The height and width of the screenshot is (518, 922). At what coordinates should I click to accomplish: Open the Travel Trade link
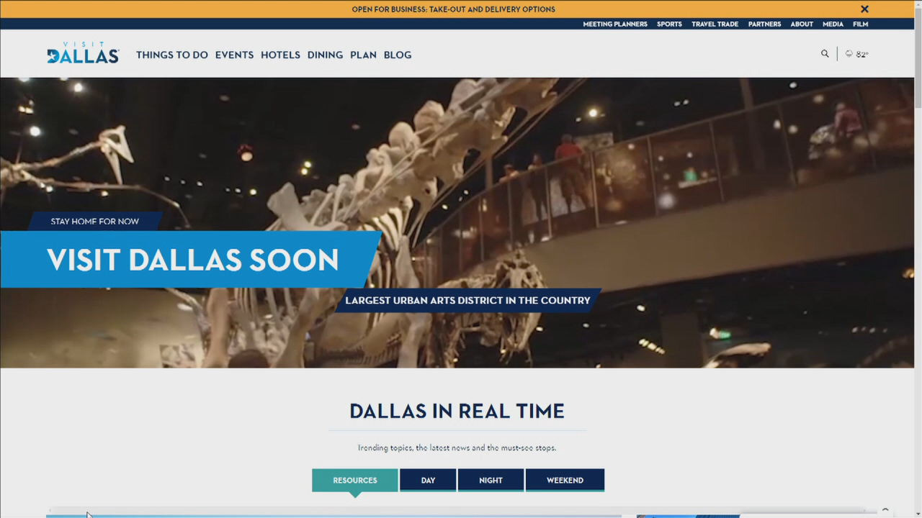pos(715,24)
